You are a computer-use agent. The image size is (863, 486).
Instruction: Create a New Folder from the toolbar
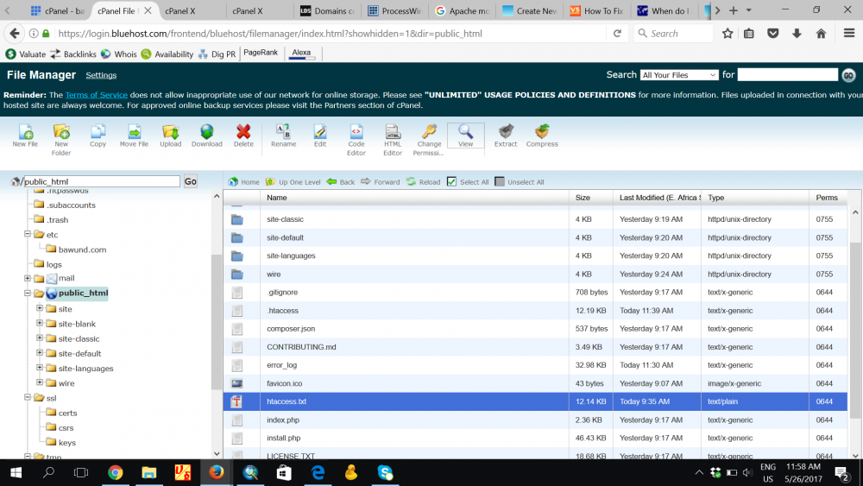[61, 135]
